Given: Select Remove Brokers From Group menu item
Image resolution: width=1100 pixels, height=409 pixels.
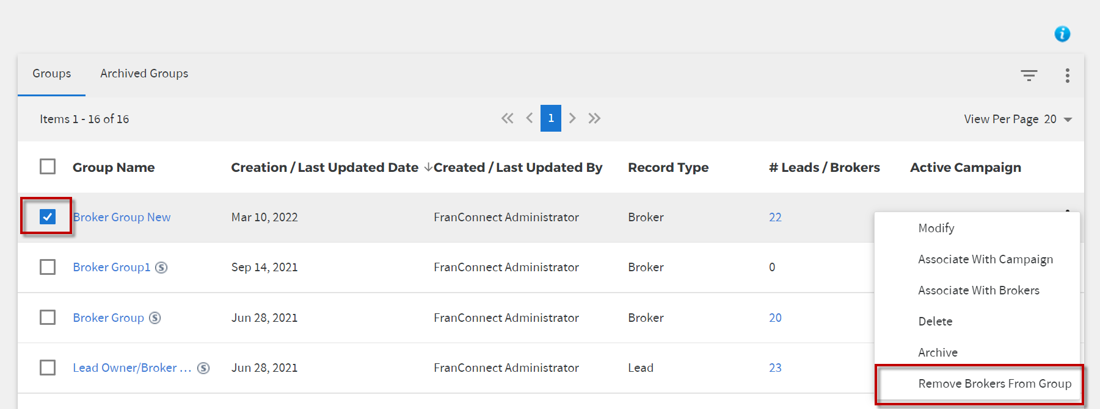Looking at the screenshot, I should 995,384.
